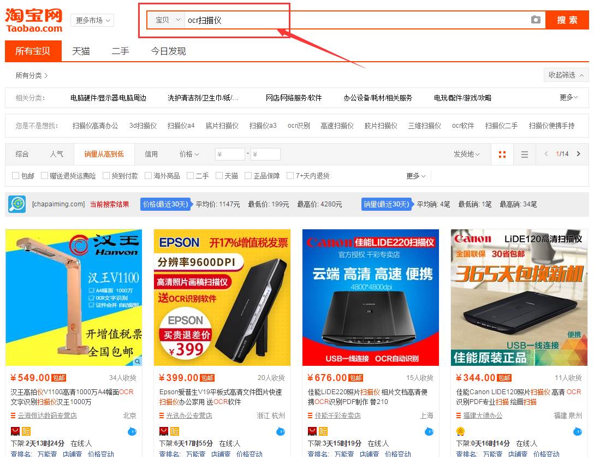
Task: Check the 赠送退货运费险 checkbox
Action: point(44,176)
